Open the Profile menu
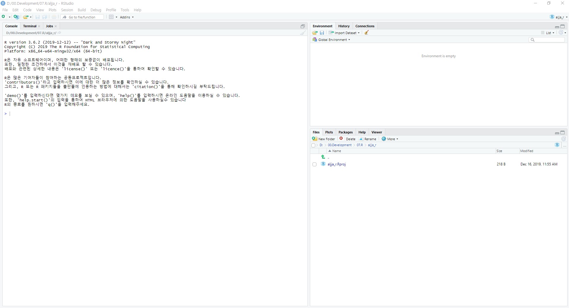569x308 pixels. pos(111,10)
